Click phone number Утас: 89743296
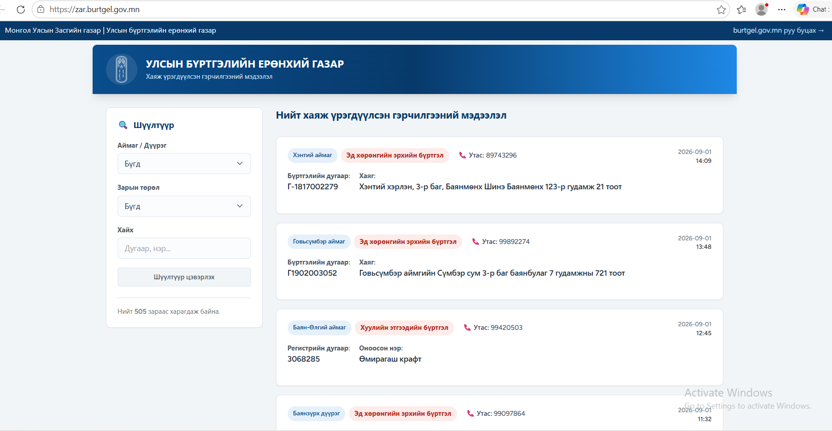Image resolution: width=832 pixels, height=431 pixels. click(492, 155)
